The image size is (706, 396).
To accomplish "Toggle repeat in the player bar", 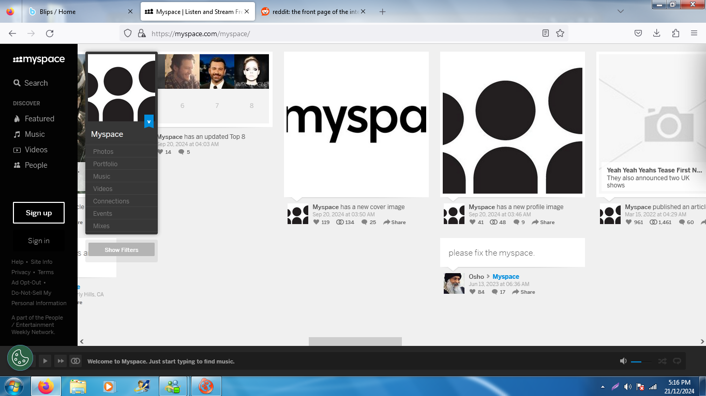I will pyautogui.click(x=677, y=361).
